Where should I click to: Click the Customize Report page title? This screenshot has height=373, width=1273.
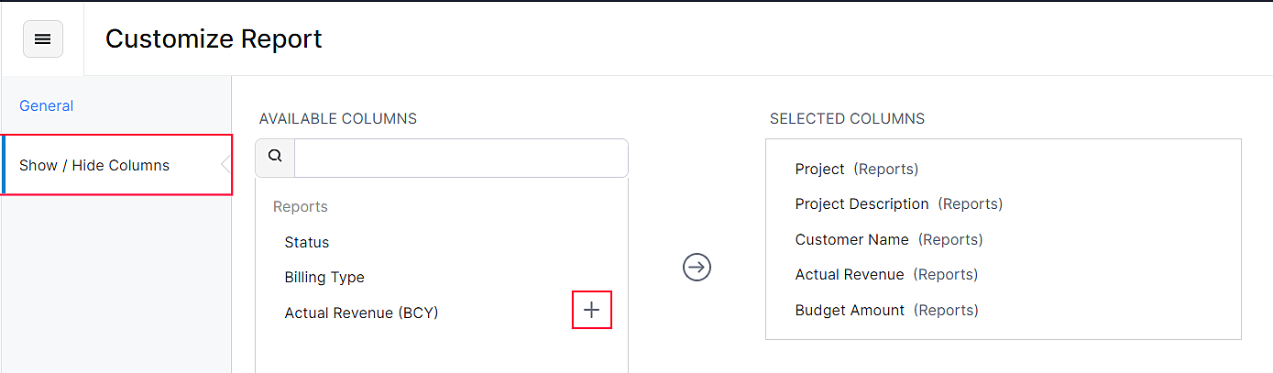214,38
